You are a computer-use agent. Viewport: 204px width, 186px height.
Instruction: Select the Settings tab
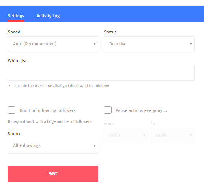[16, 16]
